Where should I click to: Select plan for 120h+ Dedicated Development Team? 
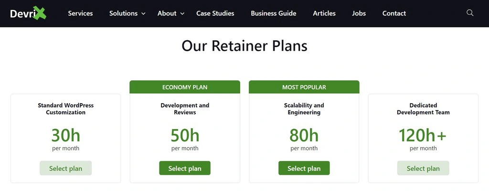point(423,168)
